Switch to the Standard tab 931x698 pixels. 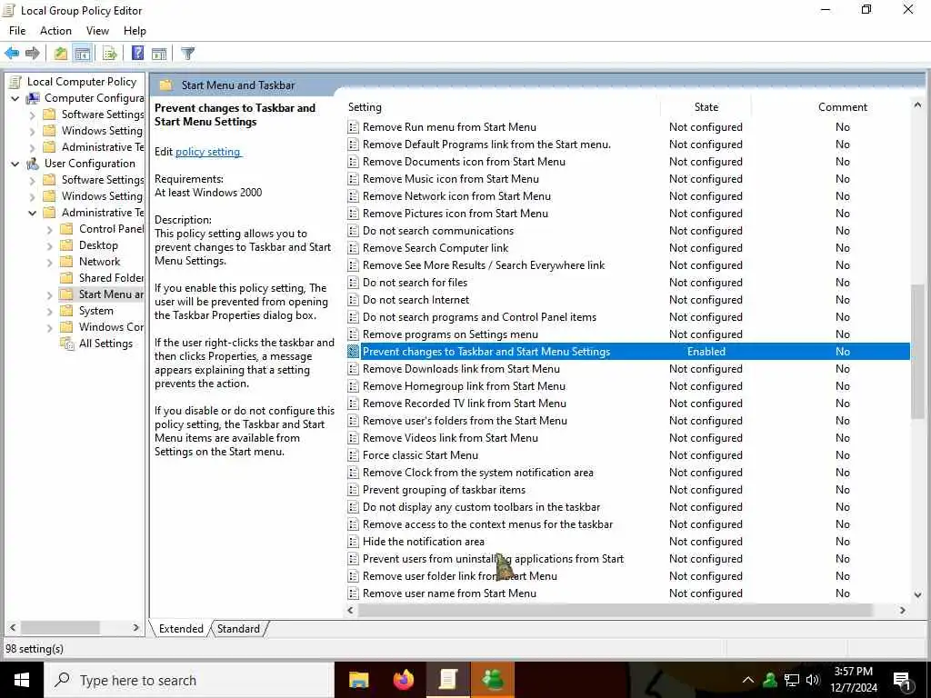click(x=239, y=629)
